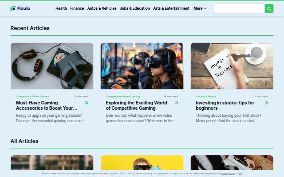
Task: Open the Stocks & Bonds category link
Action: pyautogui.click(x=206, y=96)
